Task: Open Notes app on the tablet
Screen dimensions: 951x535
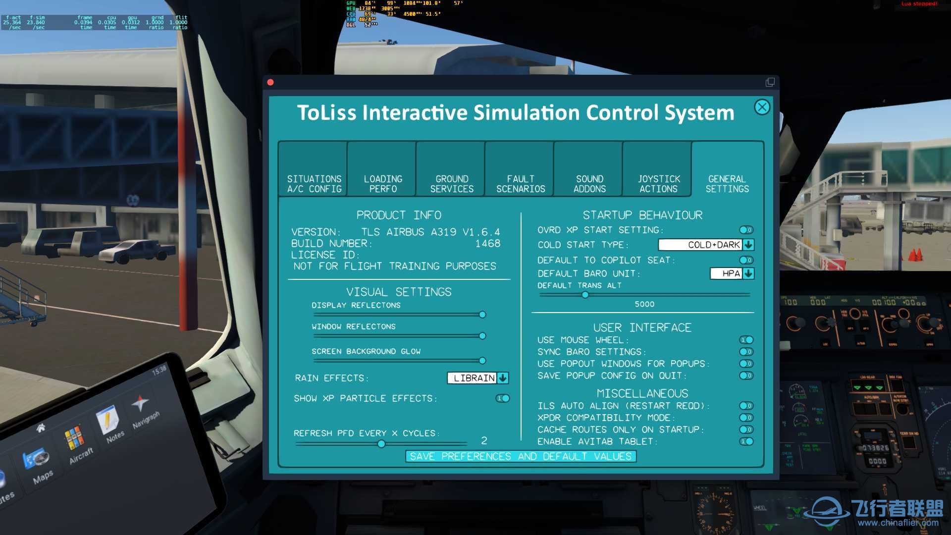Action: point(110,425)
